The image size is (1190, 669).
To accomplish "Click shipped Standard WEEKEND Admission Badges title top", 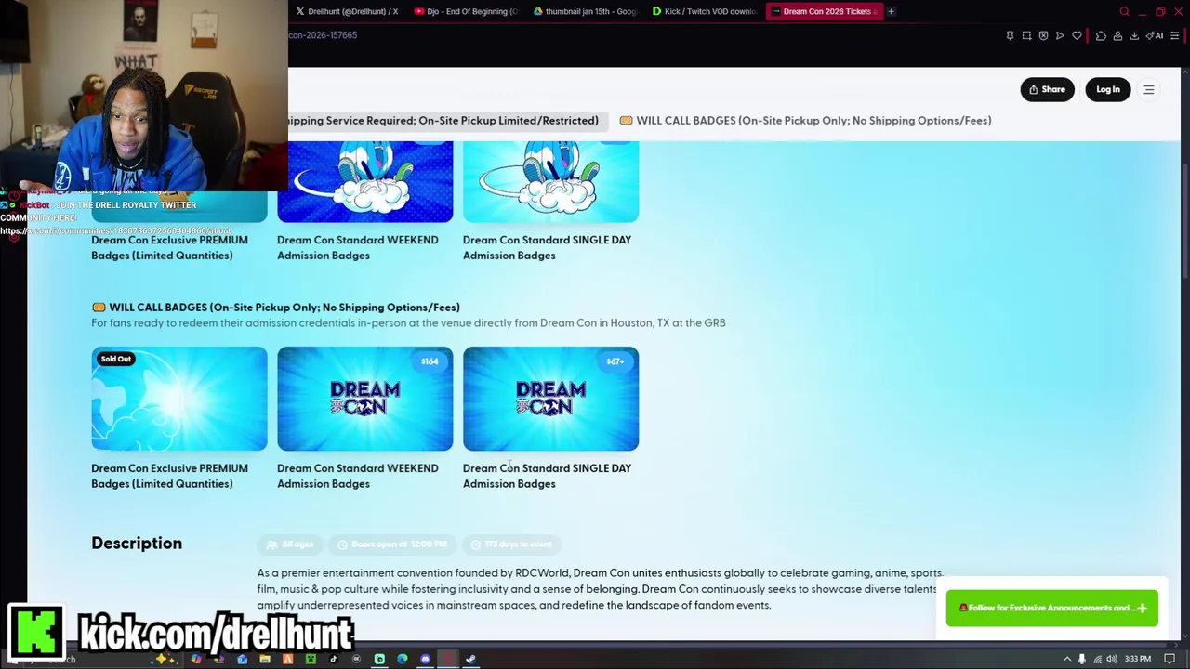I will 357,247.
